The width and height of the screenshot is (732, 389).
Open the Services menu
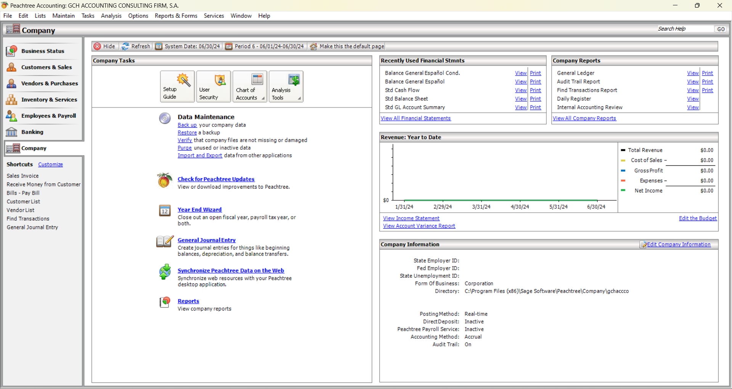coord(213,16)
